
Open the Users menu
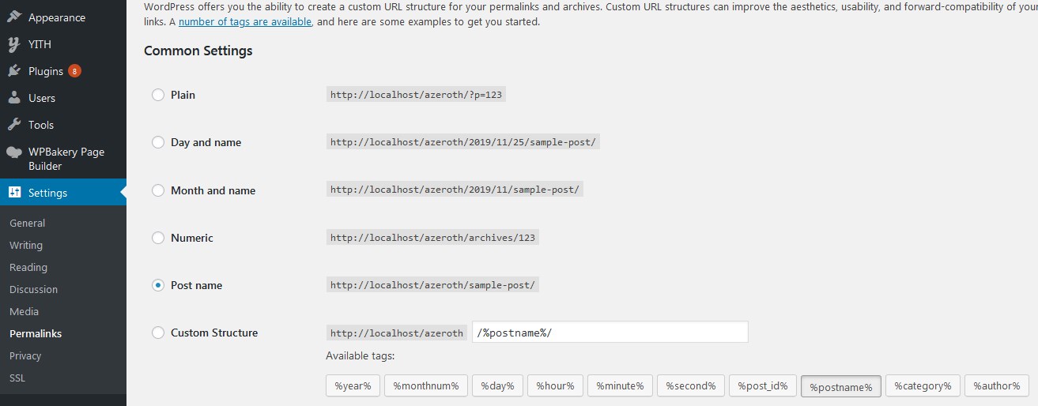click(63, 98)
